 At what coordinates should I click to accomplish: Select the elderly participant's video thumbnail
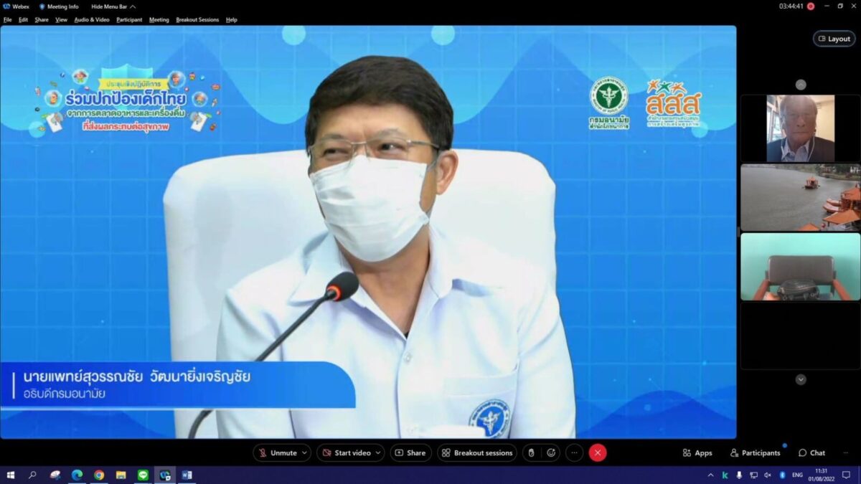(800, 128)
